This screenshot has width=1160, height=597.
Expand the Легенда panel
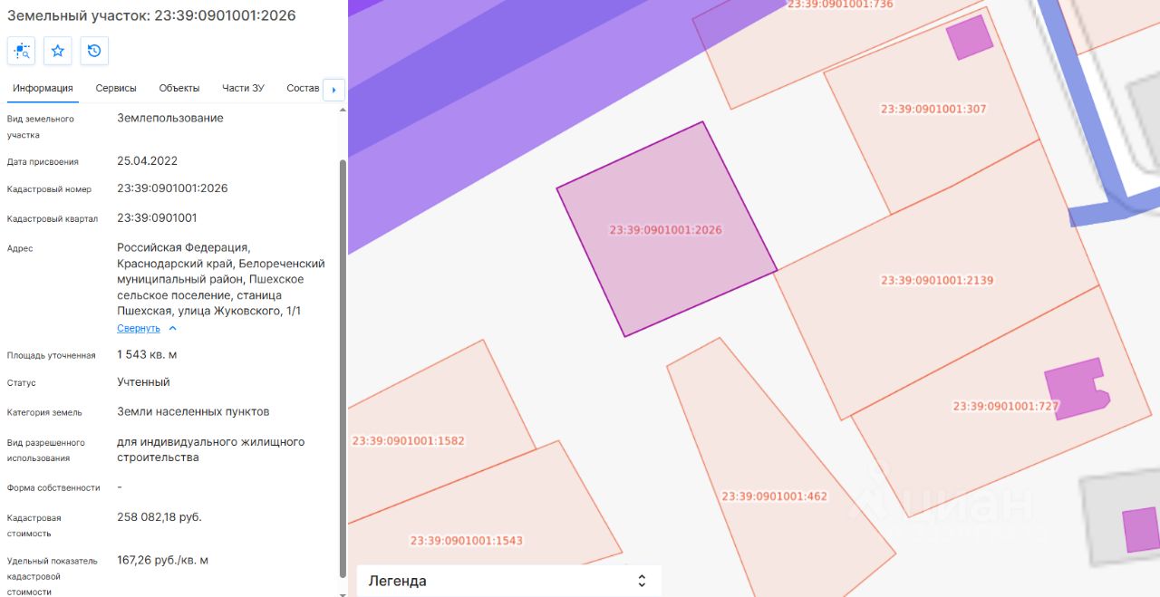click(x=642, y=581)
